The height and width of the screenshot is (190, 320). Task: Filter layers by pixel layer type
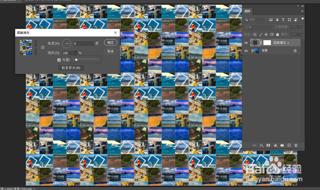click(x=271, y=20)
